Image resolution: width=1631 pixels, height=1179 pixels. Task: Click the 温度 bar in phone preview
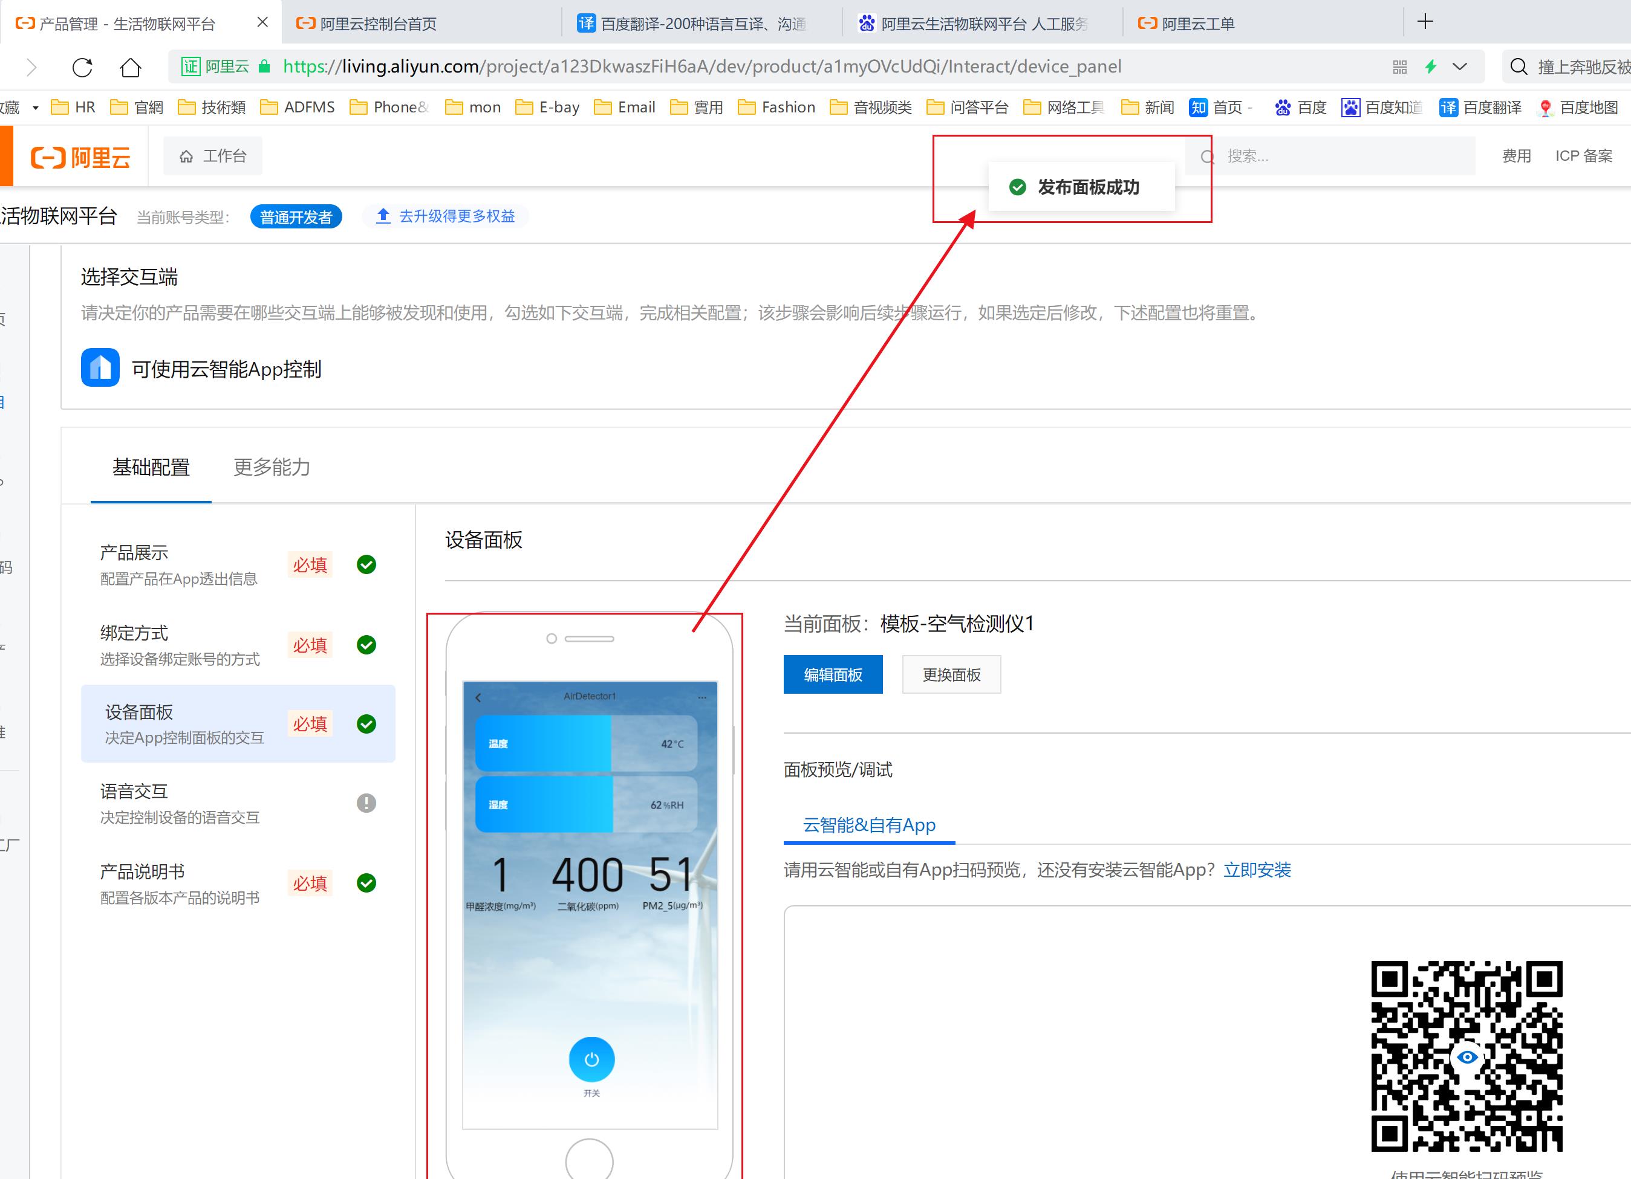pos(586,744)
